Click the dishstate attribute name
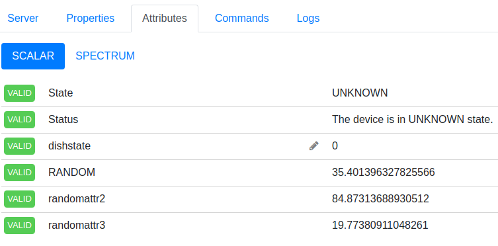Viewport: 498px width, 246px height. pos(69,145)
